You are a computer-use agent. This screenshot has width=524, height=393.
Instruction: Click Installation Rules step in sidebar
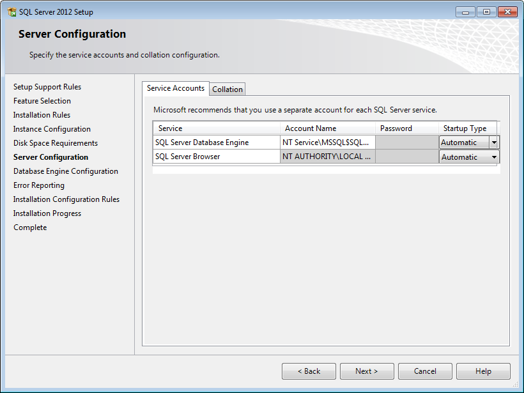pyautogui.click(x=42, y=115)
